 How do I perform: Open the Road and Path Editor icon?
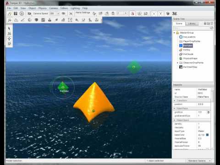tap(90, 20)
